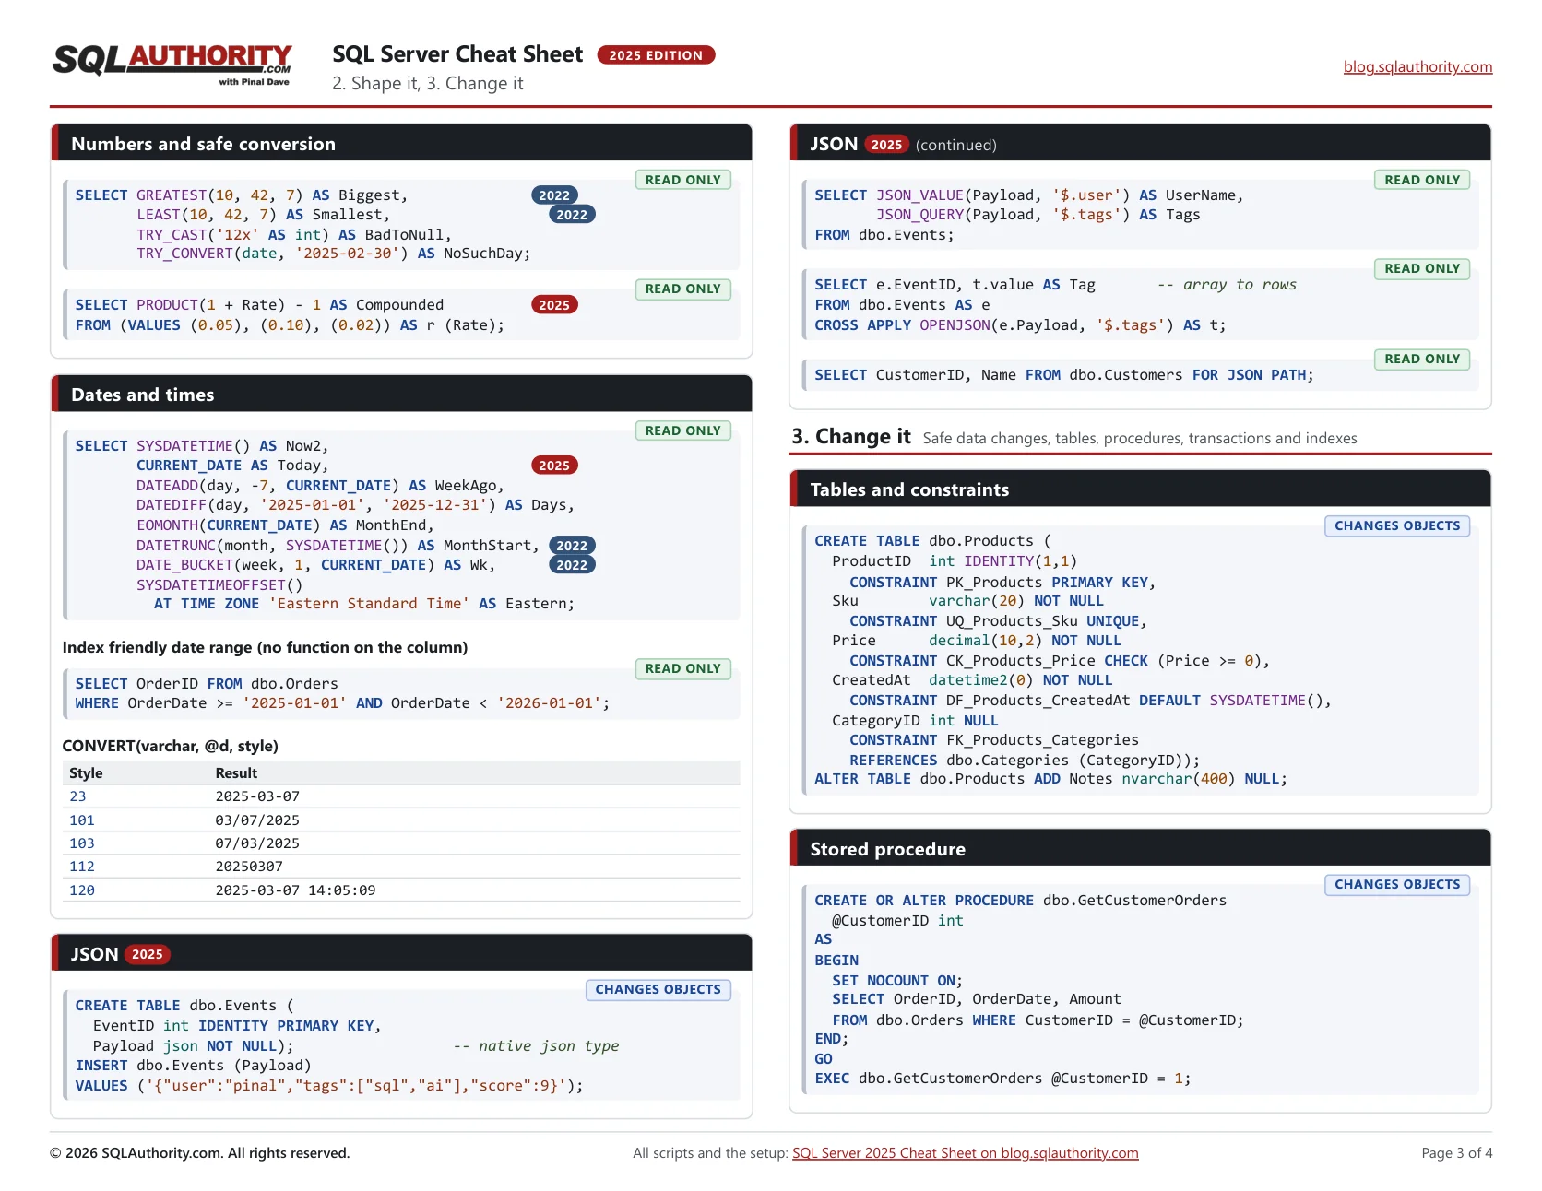Click the READ ONLY badge above the JSON_VALUE query
The image size is (1542, 1191).
[x=1422, y=180]
